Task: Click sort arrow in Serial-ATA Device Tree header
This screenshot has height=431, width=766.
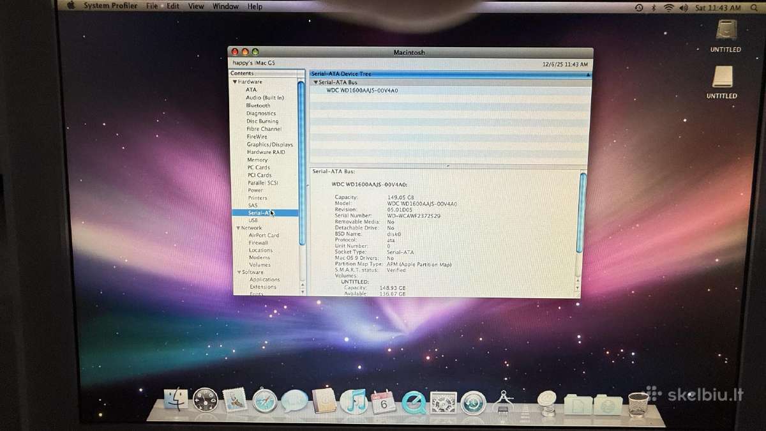Action: point(589,74)
